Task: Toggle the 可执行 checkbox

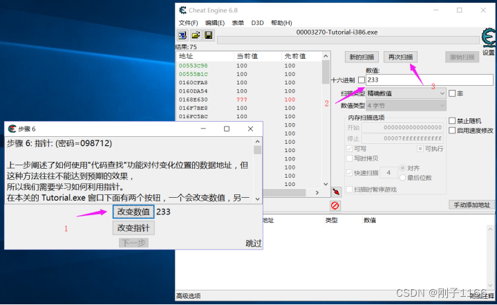Action: pos(420,149)
